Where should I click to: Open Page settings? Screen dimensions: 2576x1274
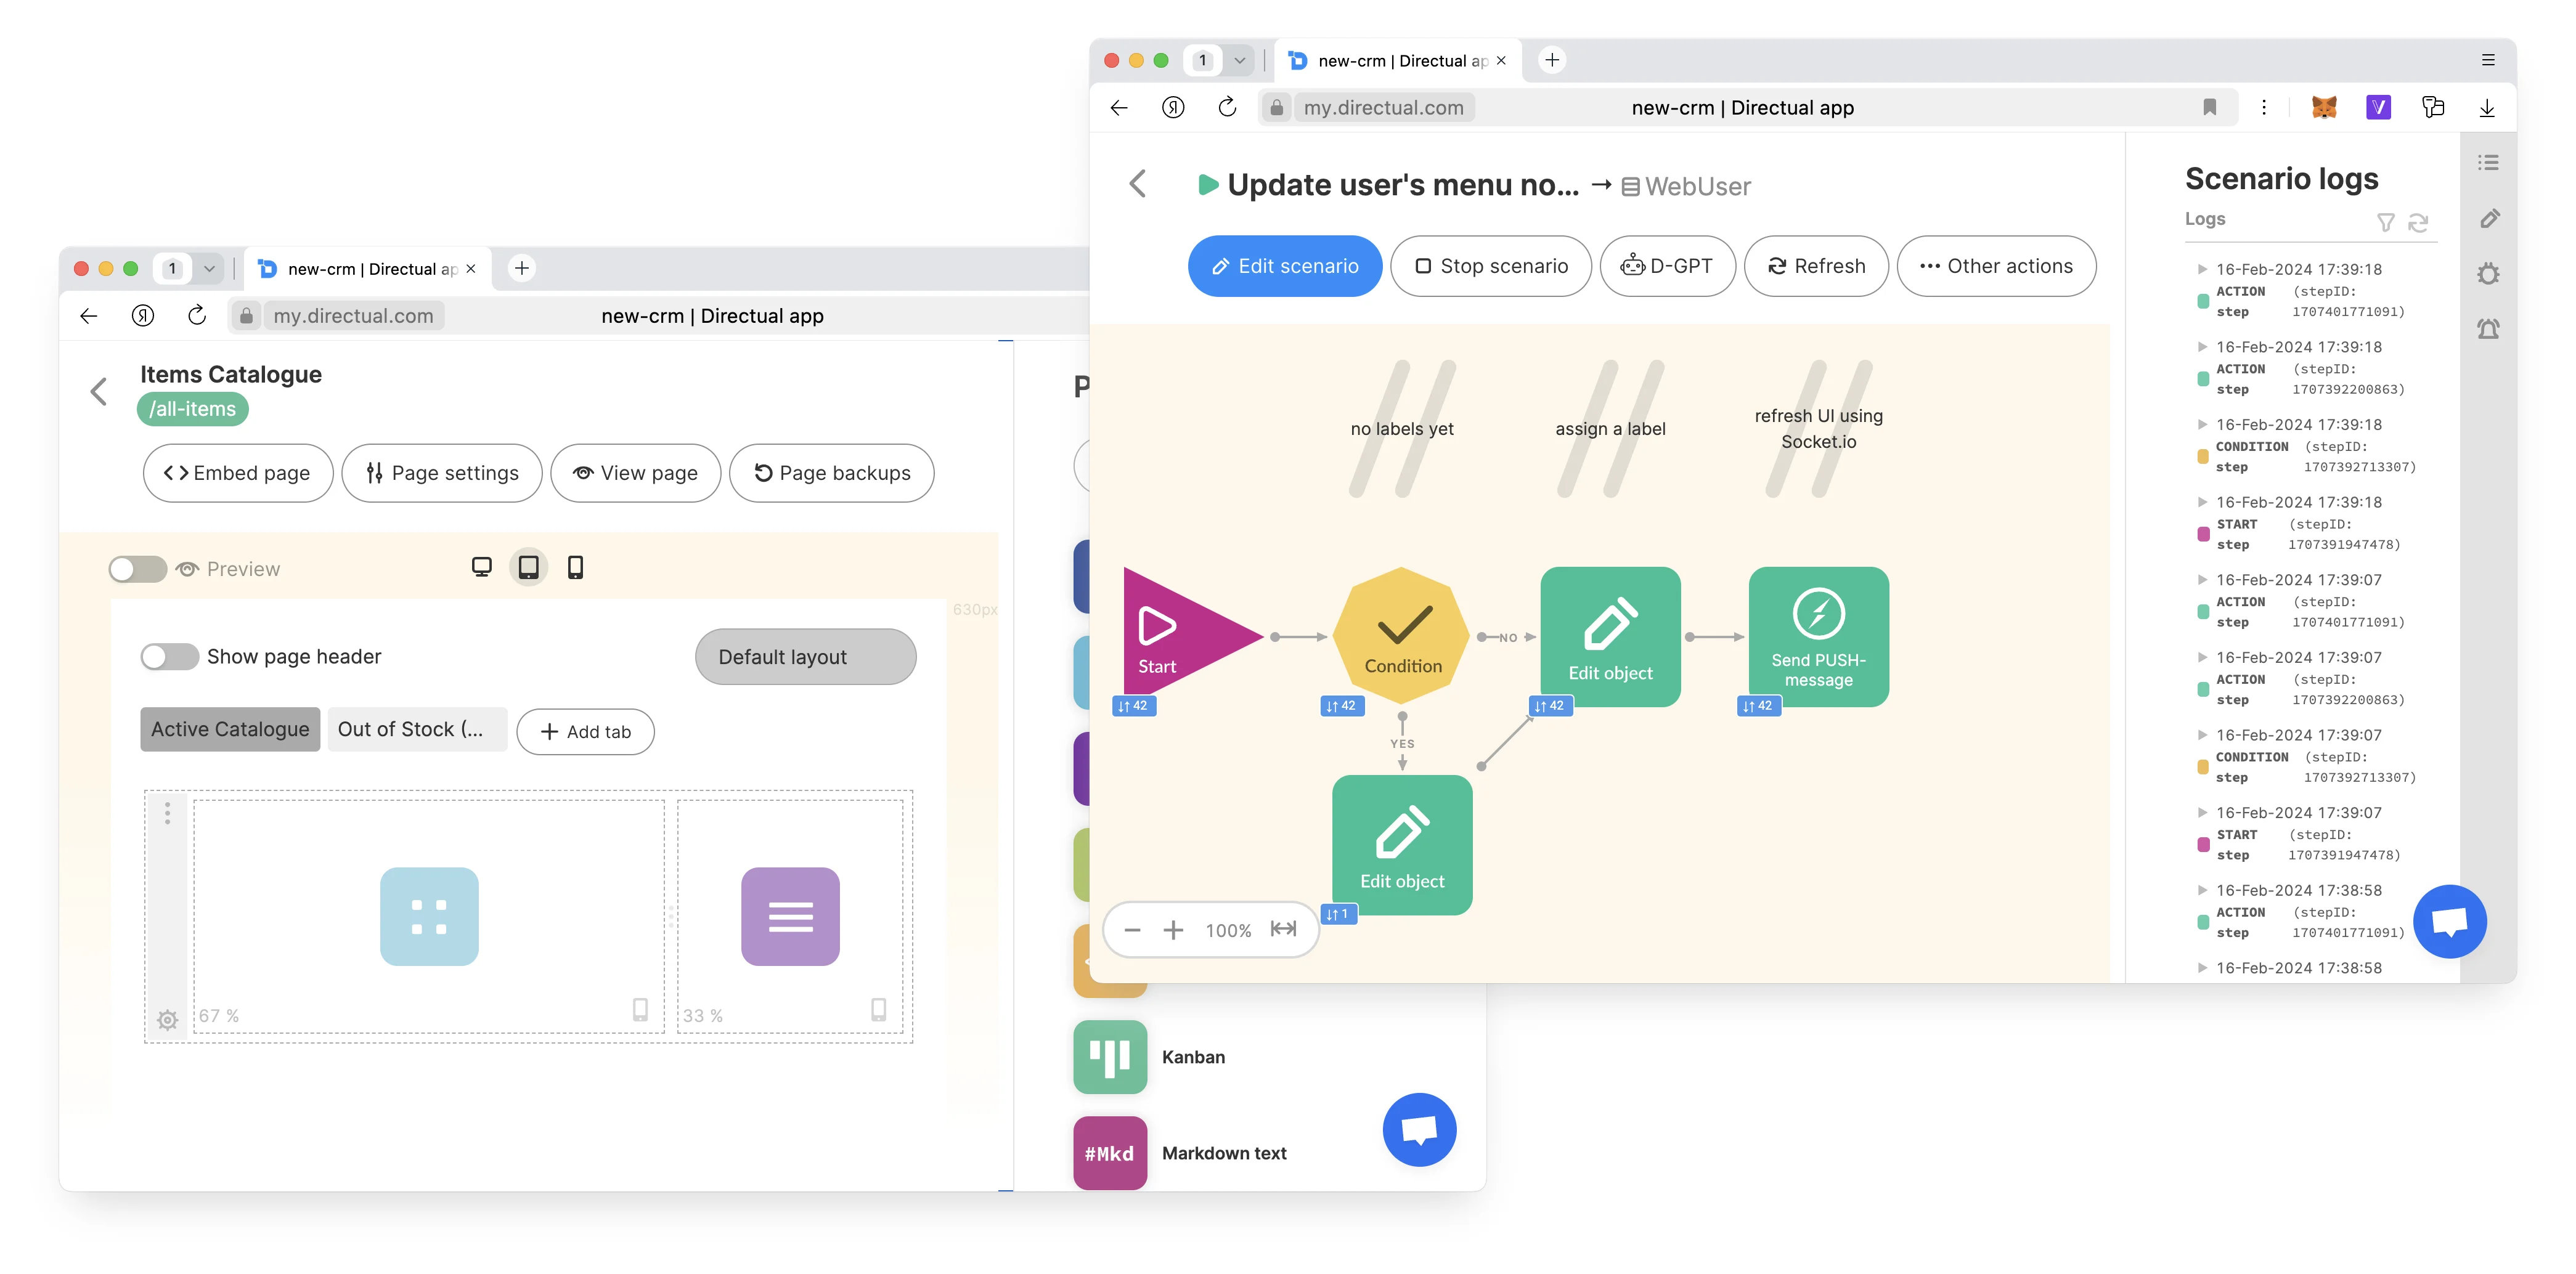(x=441, y=473)
